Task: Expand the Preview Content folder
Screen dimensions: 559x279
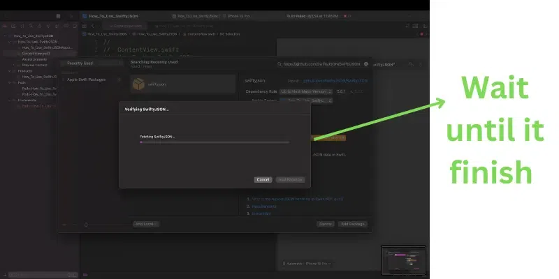Action: [14, 65]
